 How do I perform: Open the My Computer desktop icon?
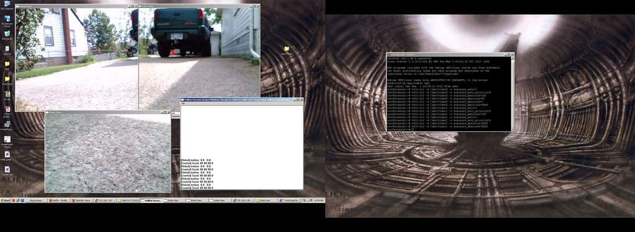tap(7, 5)
